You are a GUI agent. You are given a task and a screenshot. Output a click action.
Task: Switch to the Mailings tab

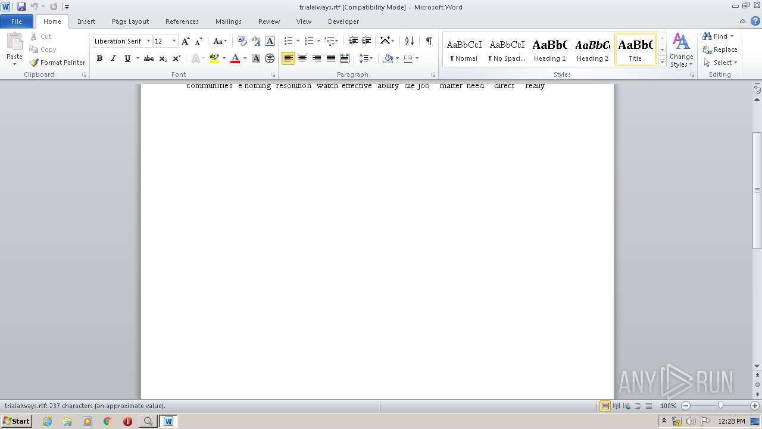pyautogui.click(x=229, y=21)
